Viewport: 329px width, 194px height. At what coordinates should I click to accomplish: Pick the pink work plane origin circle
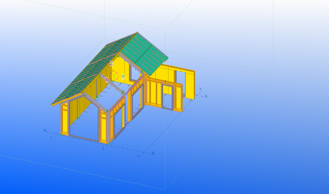pos(114,76)
